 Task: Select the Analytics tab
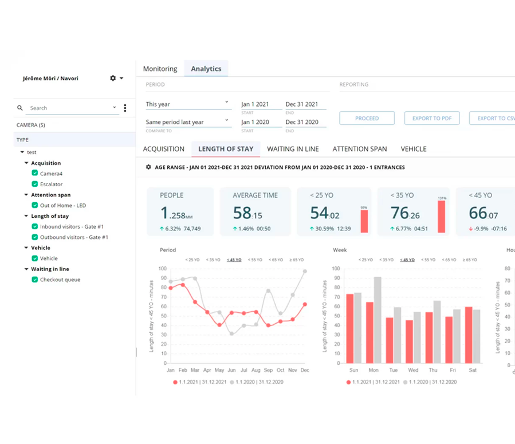pyautogui.click(x=206, y=69)
